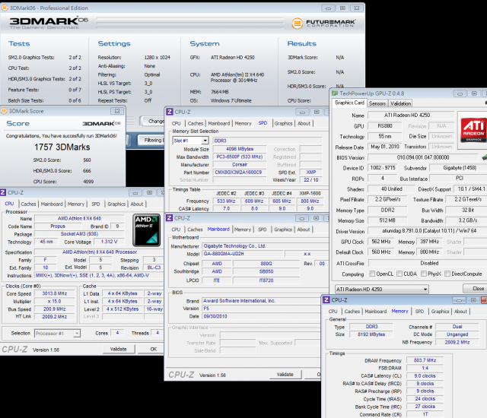Click the Max Bandwidth value PC3-8500F
This screenshot has height=418, width=487.
click(240, 157)
